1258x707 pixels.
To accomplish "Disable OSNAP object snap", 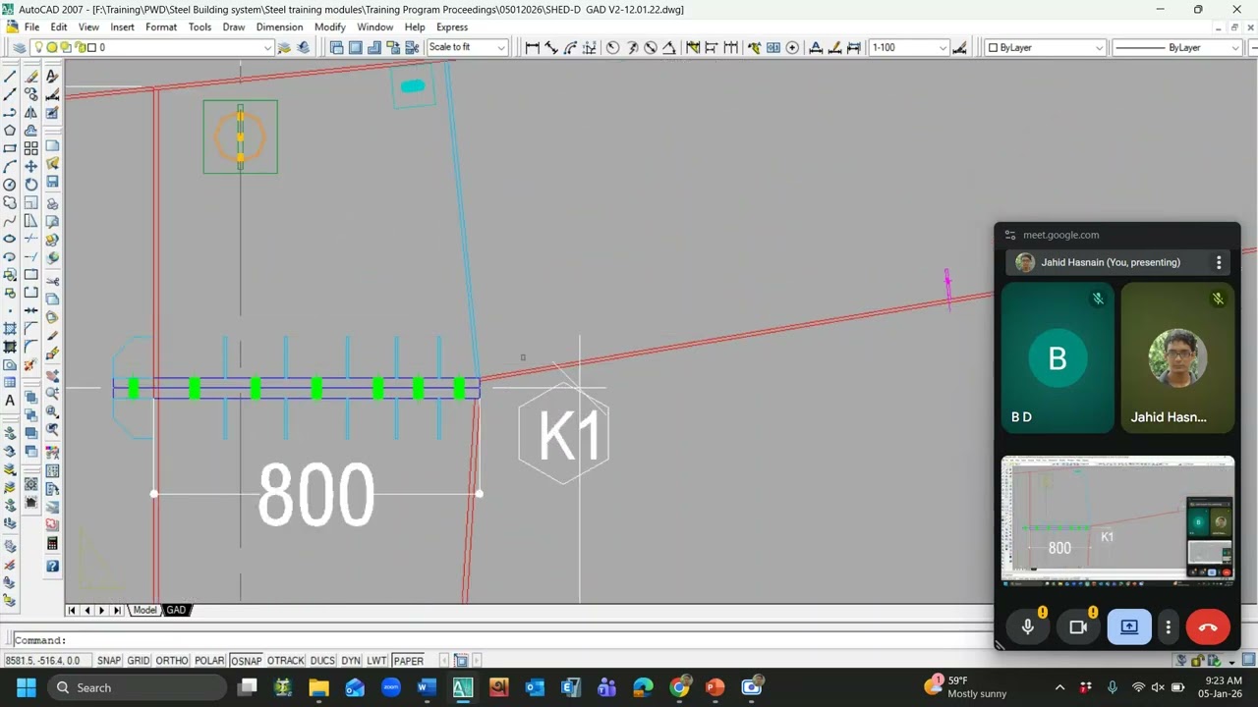I will coord(246,661).
